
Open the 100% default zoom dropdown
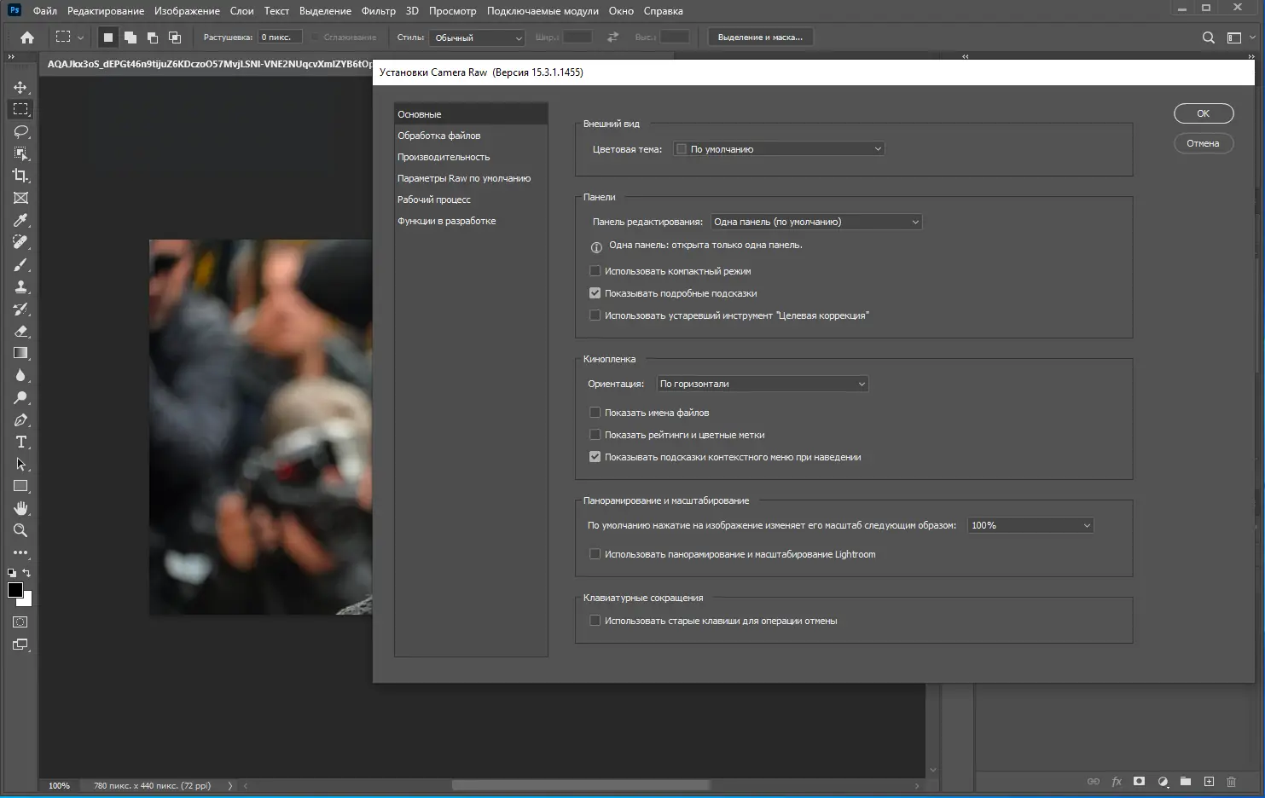click(1031, 525)
